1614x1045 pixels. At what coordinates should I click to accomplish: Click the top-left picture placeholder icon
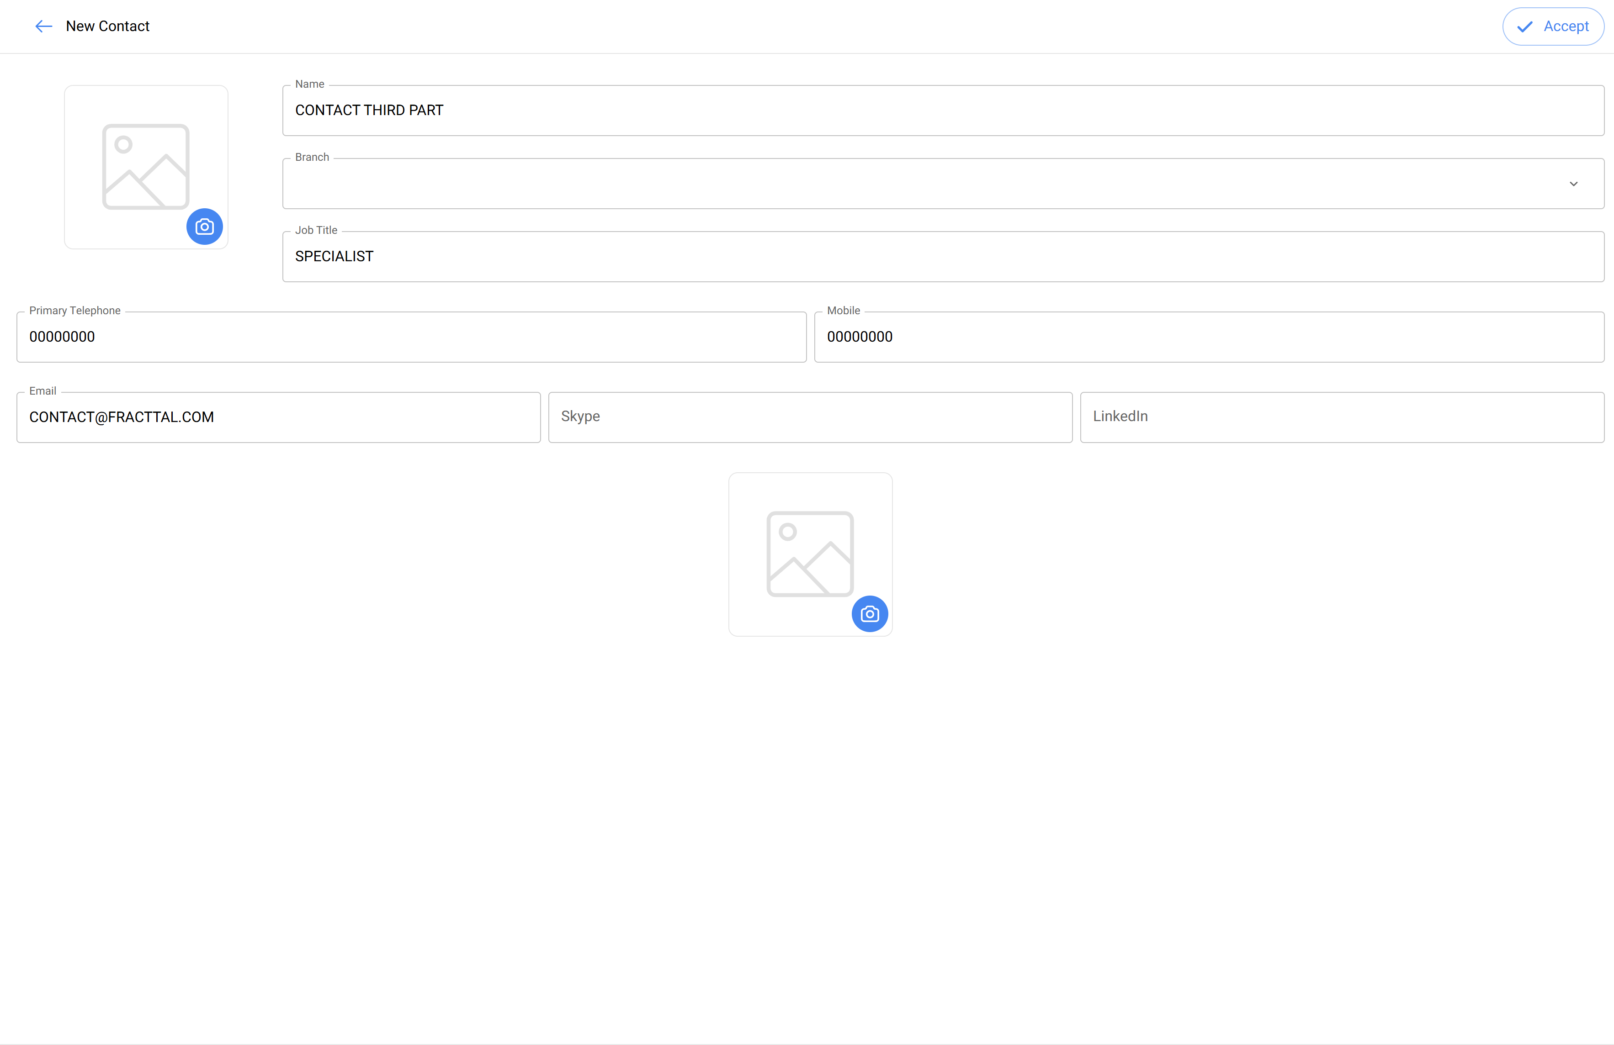[x=145, y=166]
